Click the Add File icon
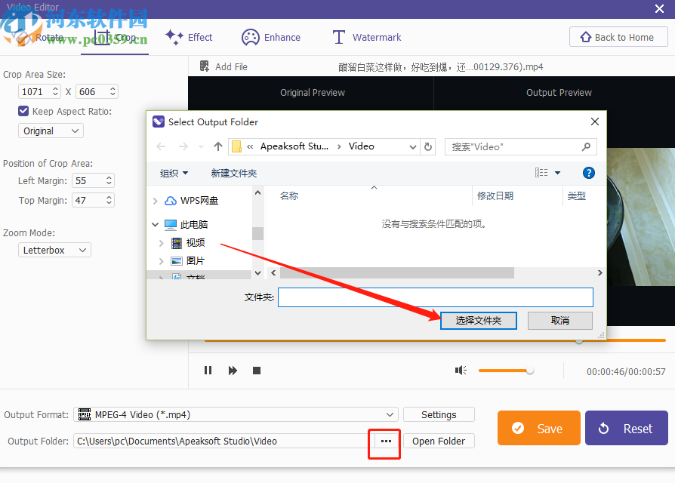Image resolution: width=675 pixels, height=483 pixels. (x=205, y=66)
